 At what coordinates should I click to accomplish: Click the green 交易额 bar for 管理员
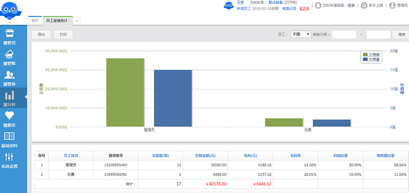point(125,92)
